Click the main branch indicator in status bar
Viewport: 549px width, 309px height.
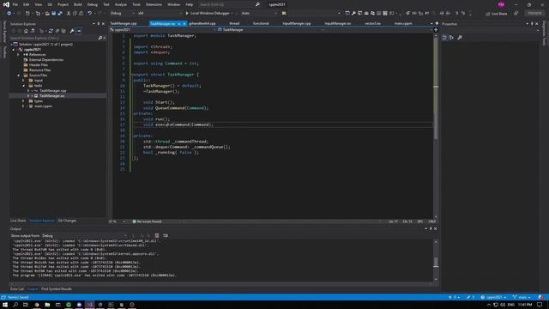click(522, 298)
